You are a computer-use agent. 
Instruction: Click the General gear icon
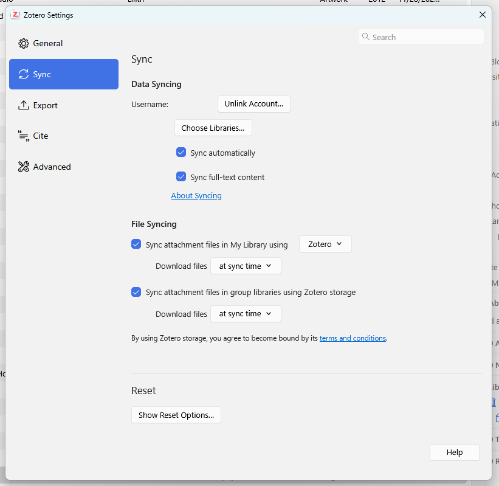pos(24,44)
